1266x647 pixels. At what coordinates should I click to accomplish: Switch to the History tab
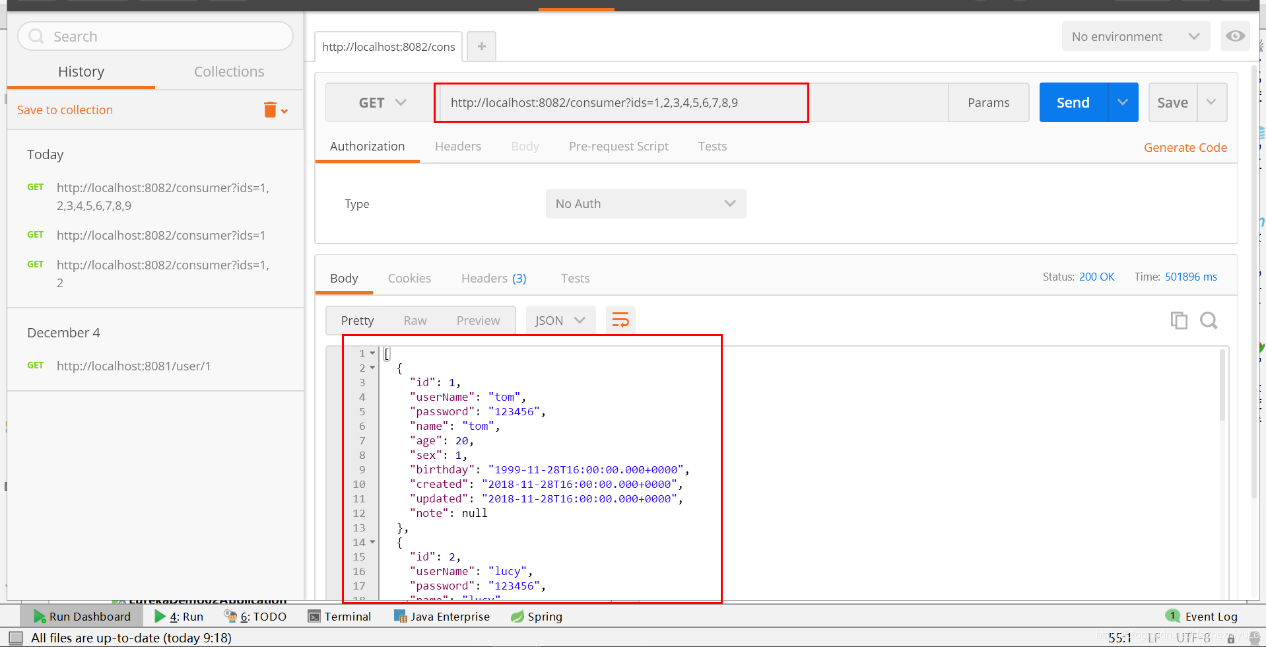81,71
